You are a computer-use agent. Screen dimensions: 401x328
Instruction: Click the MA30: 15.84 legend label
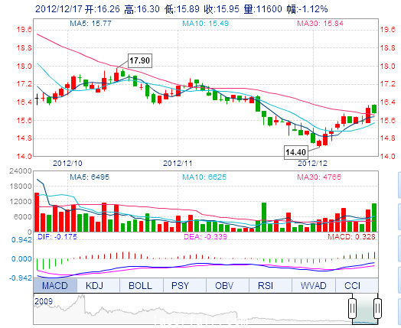tap(320, 24)
